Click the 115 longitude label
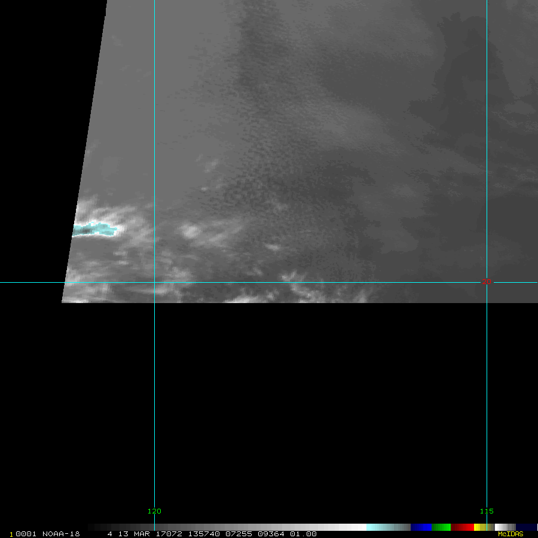 coord(487,511)
